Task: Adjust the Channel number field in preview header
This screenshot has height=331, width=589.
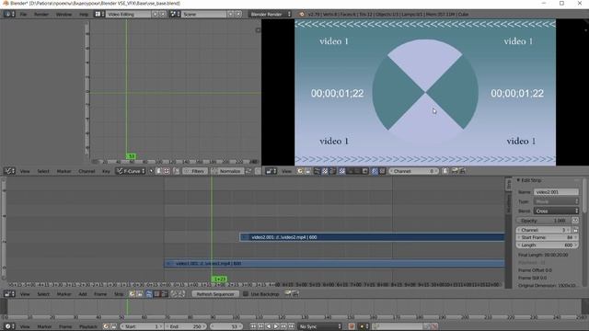Action: click(x=413, y=171)
